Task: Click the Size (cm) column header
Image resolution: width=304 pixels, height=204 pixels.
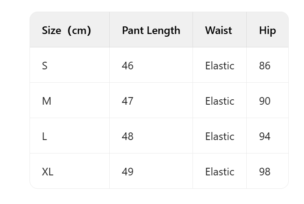Action: click(x=66, y=30)
